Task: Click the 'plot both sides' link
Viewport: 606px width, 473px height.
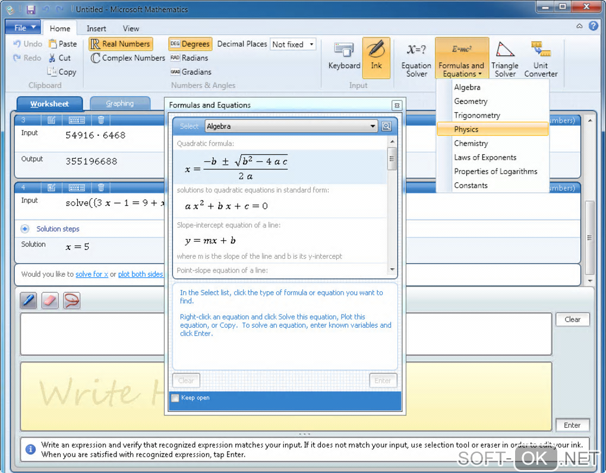Action: [140, 274]
